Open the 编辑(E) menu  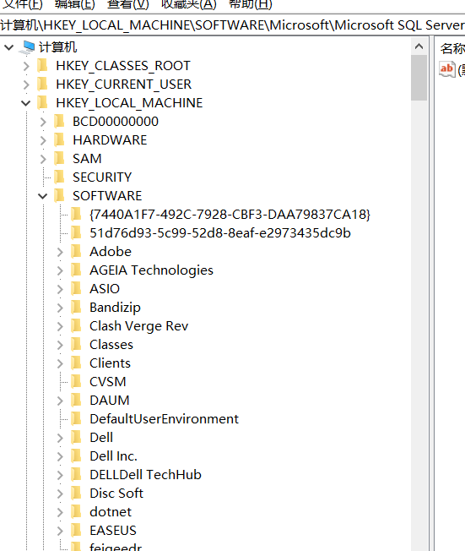pos(75,4)
